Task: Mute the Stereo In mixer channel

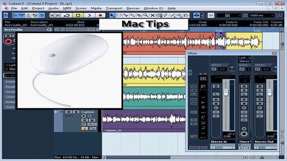Action: coord(216,86)
